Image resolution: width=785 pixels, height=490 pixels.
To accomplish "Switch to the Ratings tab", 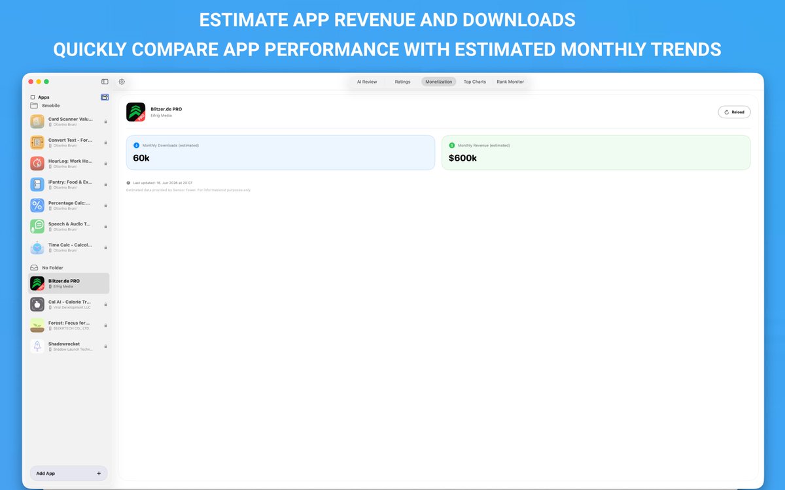I will click(x=403, y=82).
